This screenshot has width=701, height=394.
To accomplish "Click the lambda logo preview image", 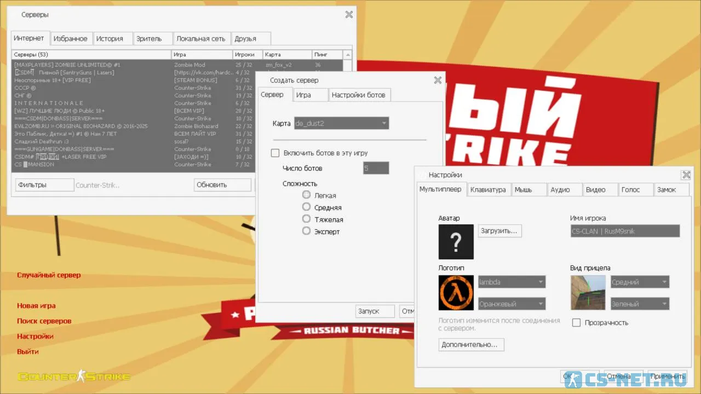I will 456,293.
